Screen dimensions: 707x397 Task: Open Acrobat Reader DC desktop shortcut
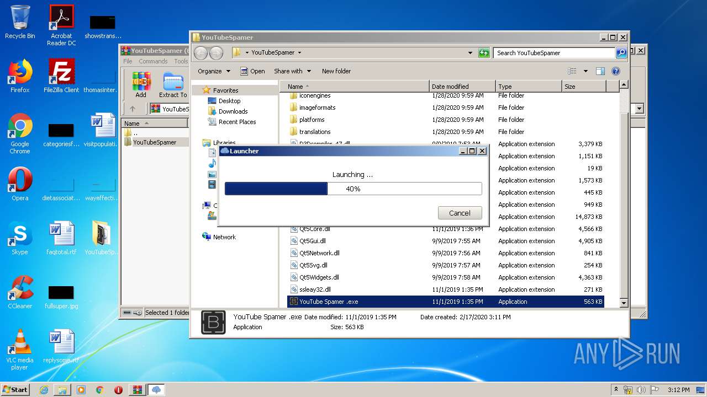click(x=61, y=25)
